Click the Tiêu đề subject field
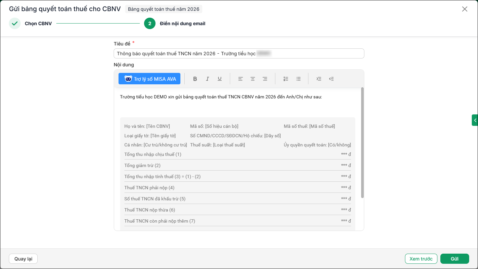Screen dimensions: 478x269 point(239,54)
